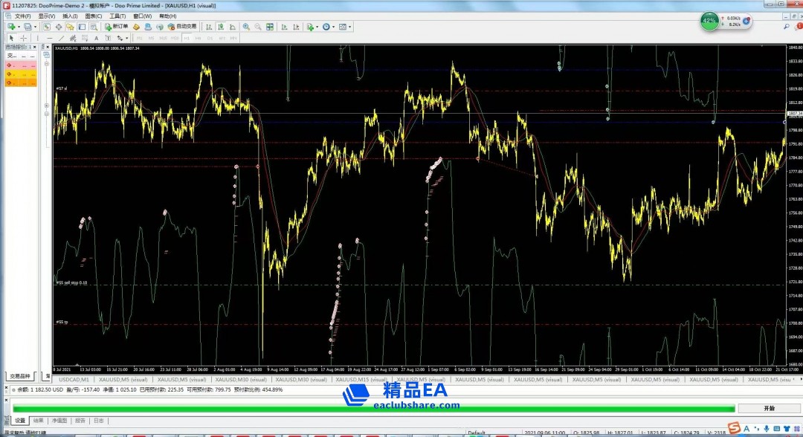Open the new chart dropdown arrow
Screen dimensions: 803x437
click(21, 27)
